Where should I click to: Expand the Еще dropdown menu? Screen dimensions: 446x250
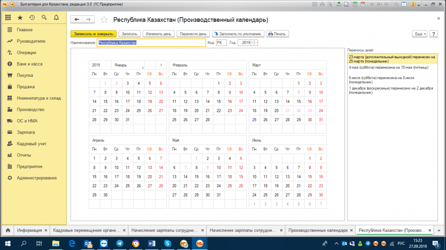(419, 34)
